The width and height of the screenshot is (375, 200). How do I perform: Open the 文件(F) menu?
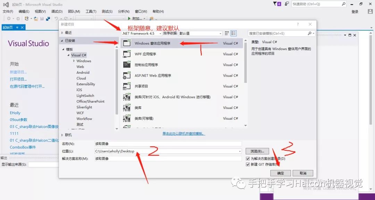8,11
